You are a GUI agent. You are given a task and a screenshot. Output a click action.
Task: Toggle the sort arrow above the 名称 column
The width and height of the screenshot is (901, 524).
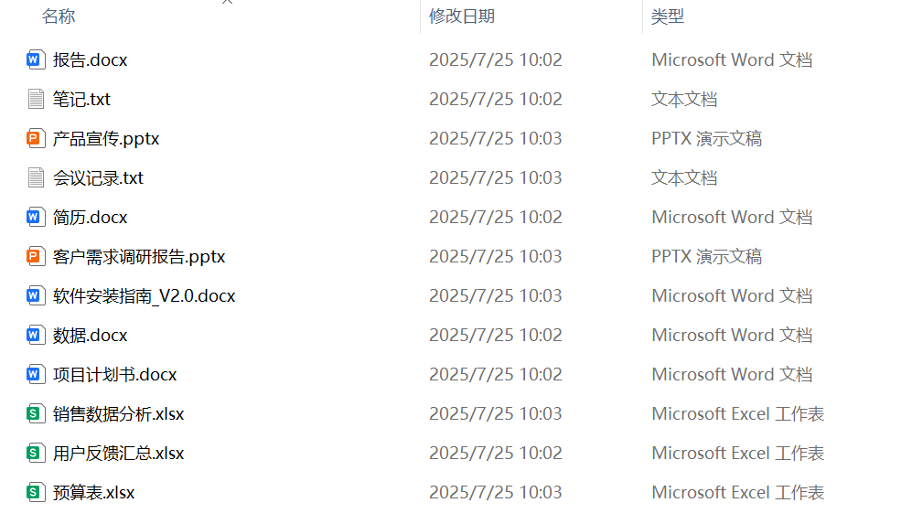[228, 3]
